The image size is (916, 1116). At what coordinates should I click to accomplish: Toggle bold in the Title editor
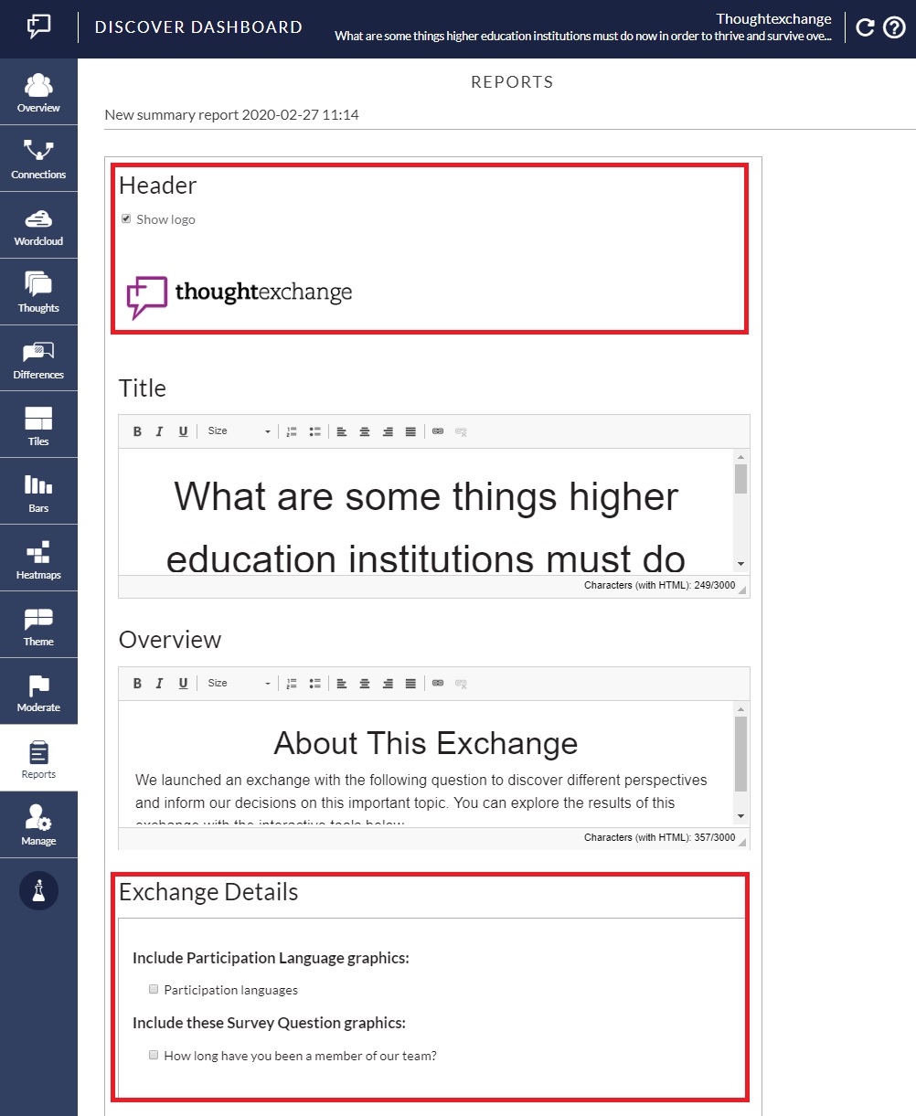click(x=137, y=431)
